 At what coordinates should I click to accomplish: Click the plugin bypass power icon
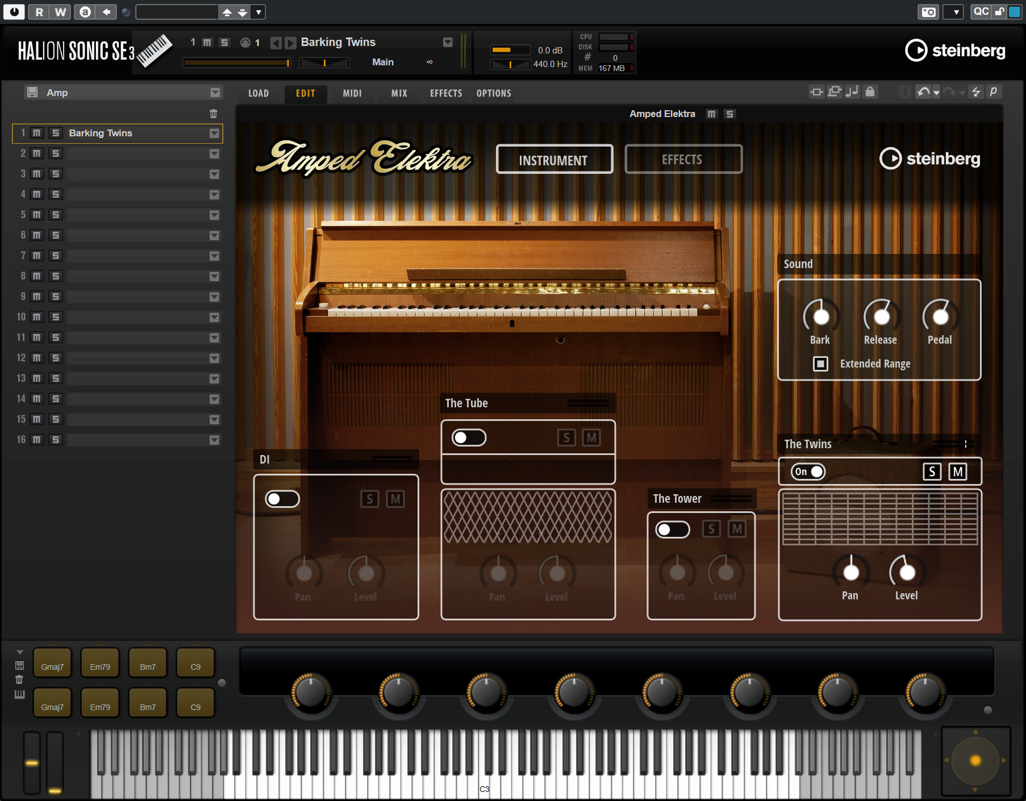pos(14,11)
